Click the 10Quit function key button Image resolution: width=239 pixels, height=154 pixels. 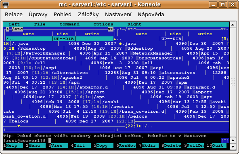point(216,146)
